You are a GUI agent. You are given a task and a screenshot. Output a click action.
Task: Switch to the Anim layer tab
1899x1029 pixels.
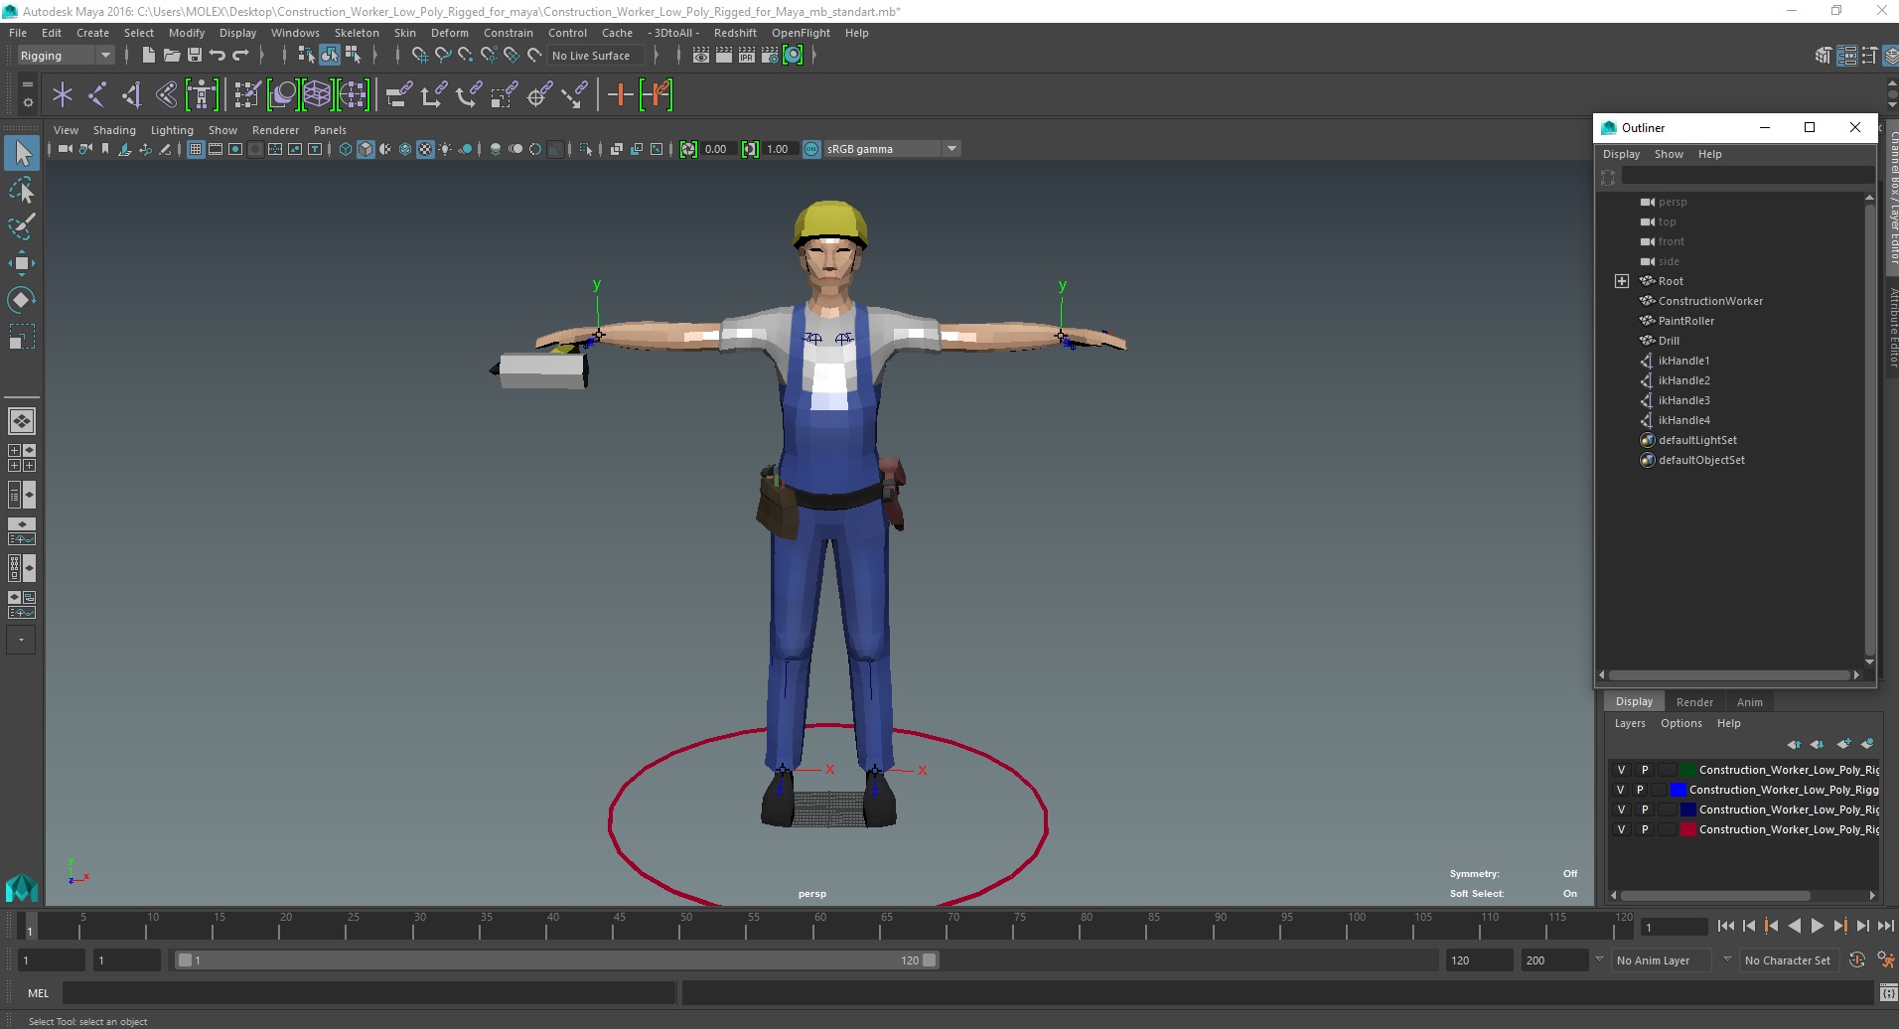point(1749,702)
